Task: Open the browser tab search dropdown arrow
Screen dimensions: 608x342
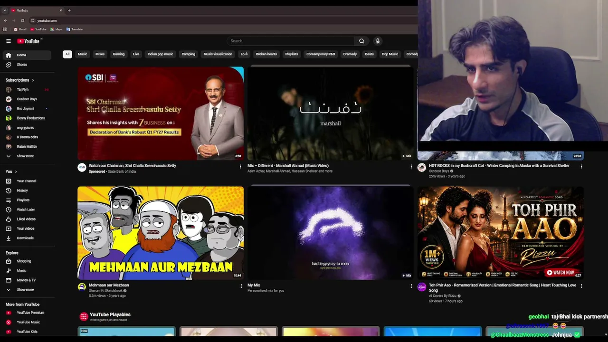Action: [x=5, y=10]
